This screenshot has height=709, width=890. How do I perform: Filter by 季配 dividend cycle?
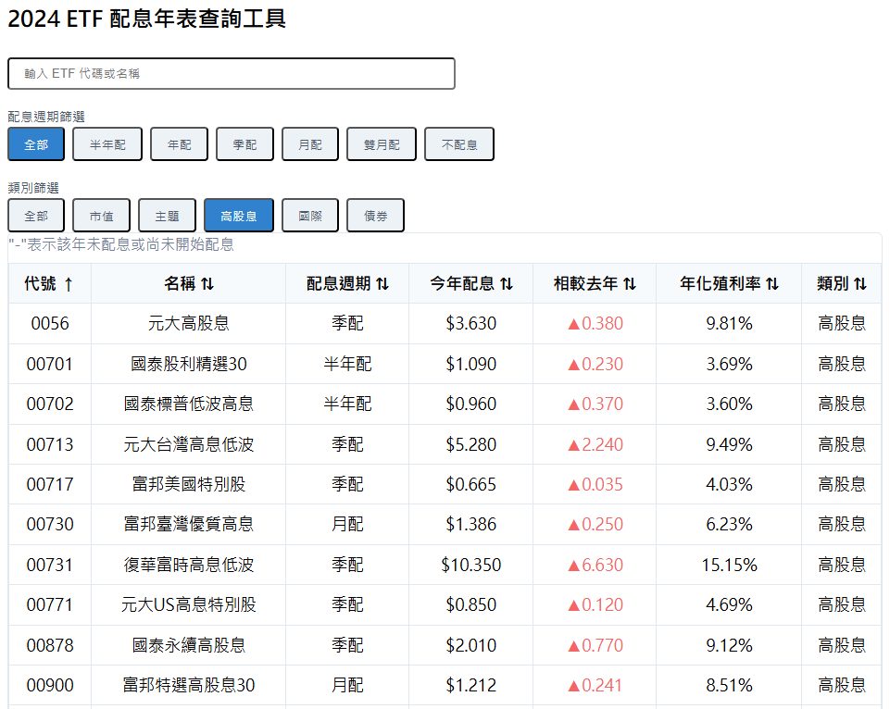(x=244, y=144)
